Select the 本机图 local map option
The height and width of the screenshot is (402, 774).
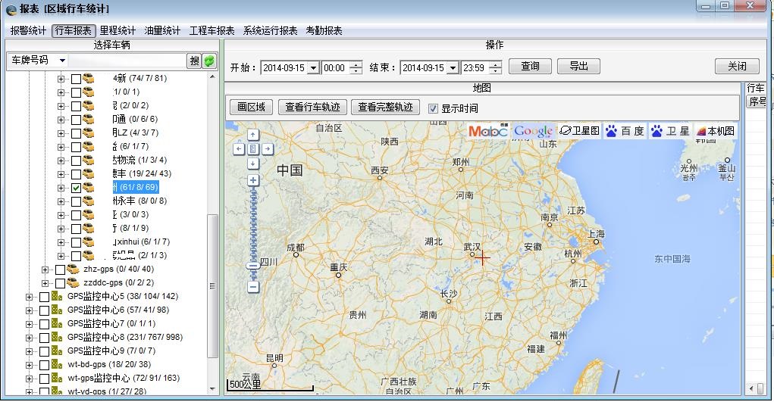[716, 131]
